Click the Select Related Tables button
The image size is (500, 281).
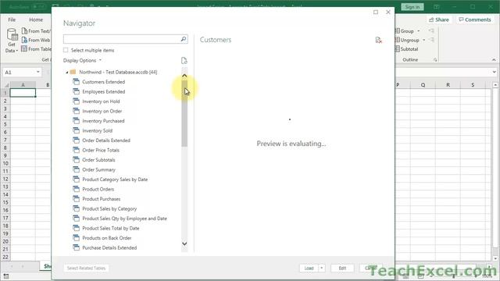pos(87,268)
